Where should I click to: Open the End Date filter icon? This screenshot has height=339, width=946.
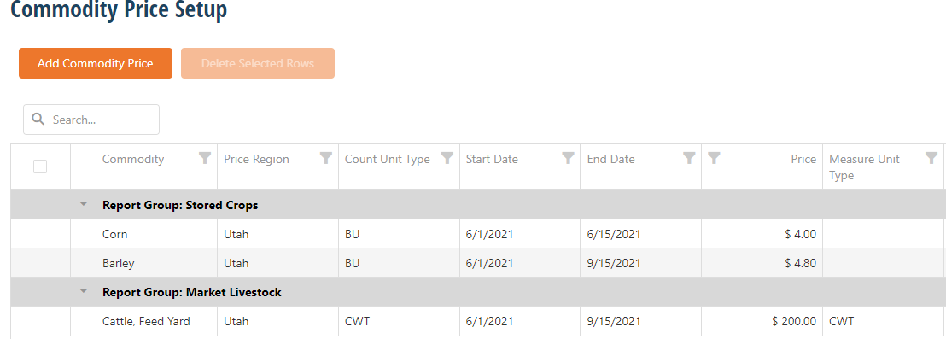point(689,158)
